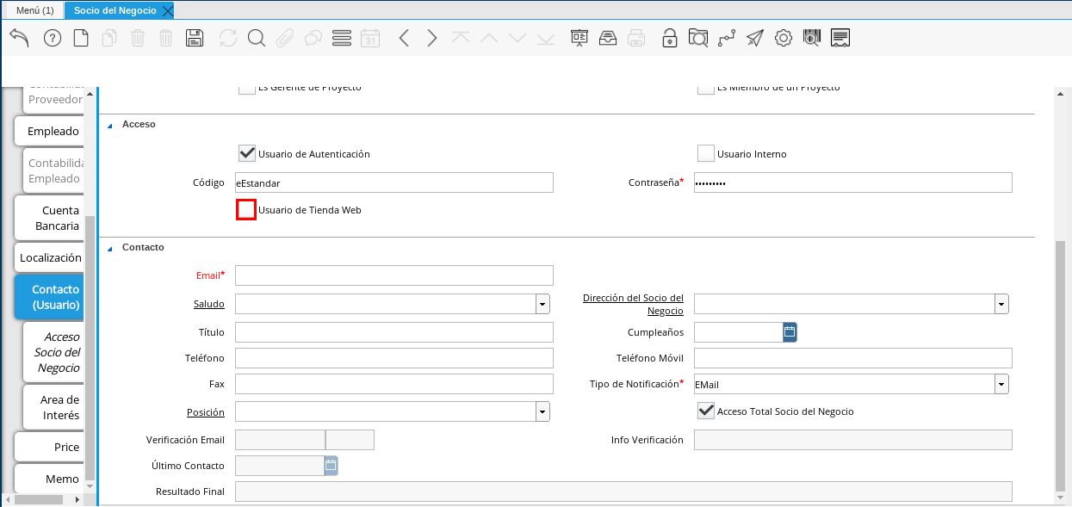Click the Undo changes arrow icon
Image resolution: width=1072 pixels, height=507 pixels.
[20, 38]
